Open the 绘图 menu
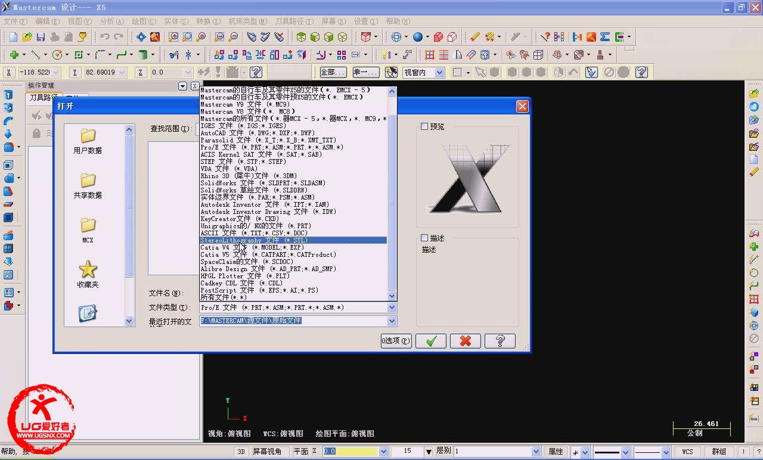 tap(144, 21)
